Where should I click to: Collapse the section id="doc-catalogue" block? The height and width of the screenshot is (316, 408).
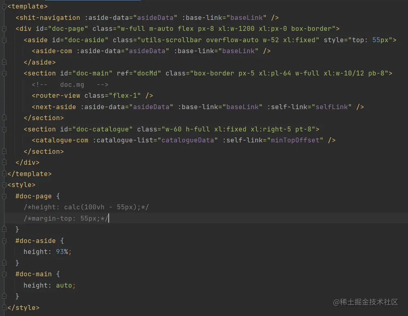tap(4, 129)
